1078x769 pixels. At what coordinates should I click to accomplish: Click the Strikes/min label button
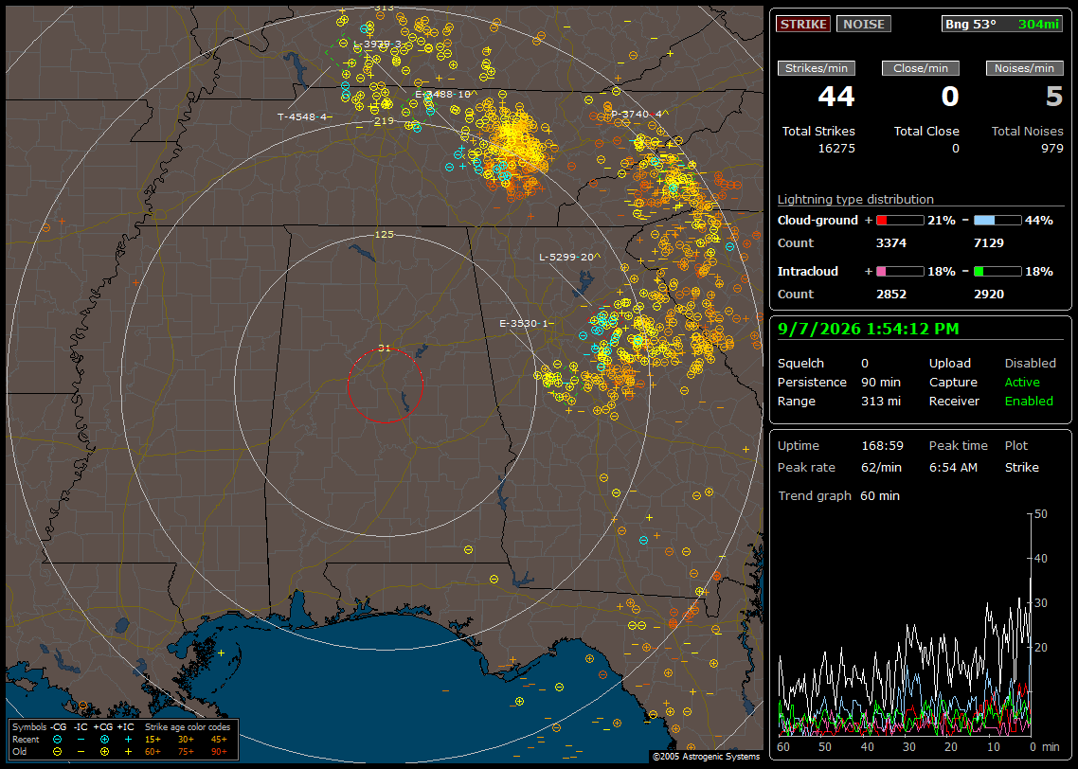coord(817,68)
